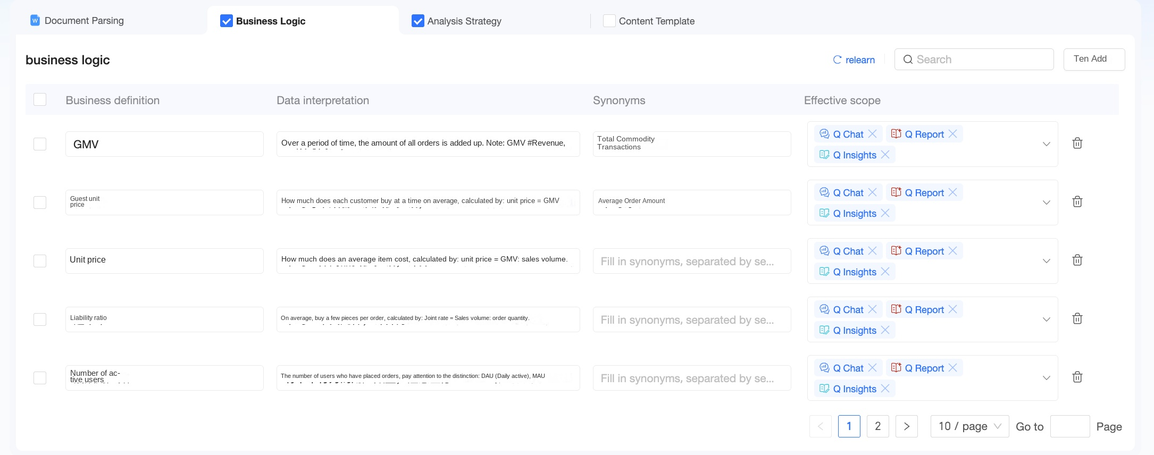Toggle the select-all header checkbox

[40, 99]
